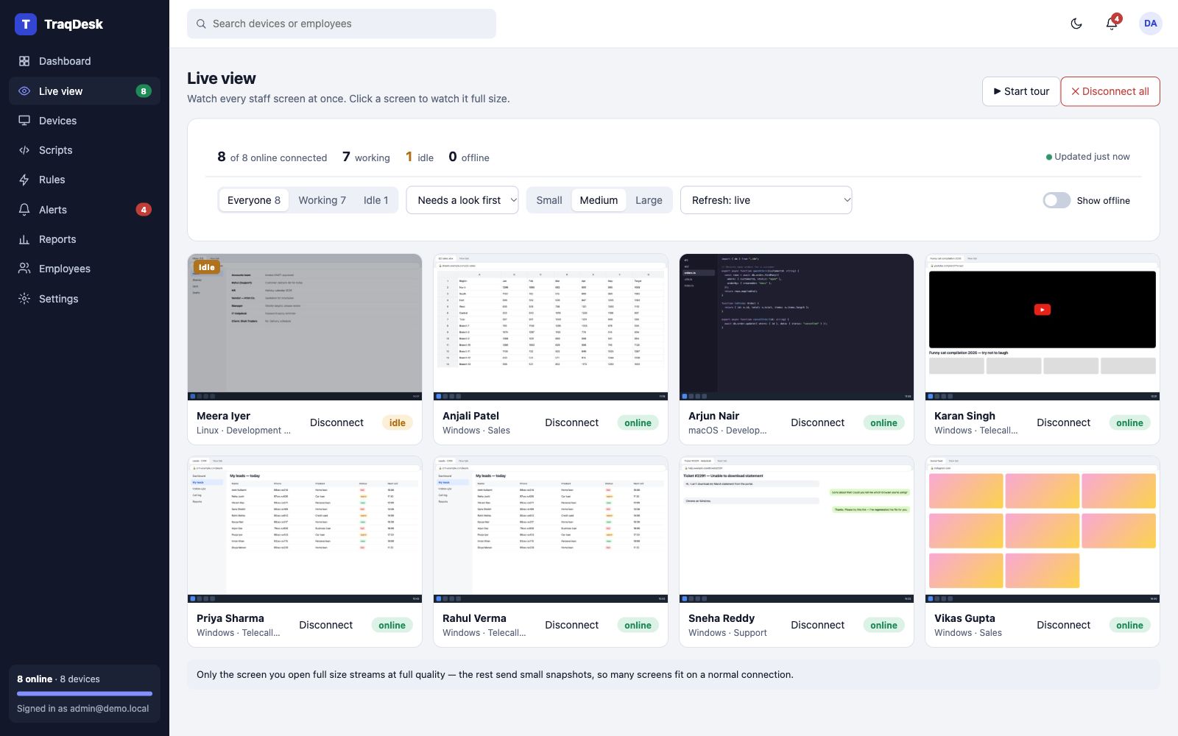This screenshot has height=736, width=1178.
Task: Click the TraqDesk logo icon
Action: [x=26, y=24]
